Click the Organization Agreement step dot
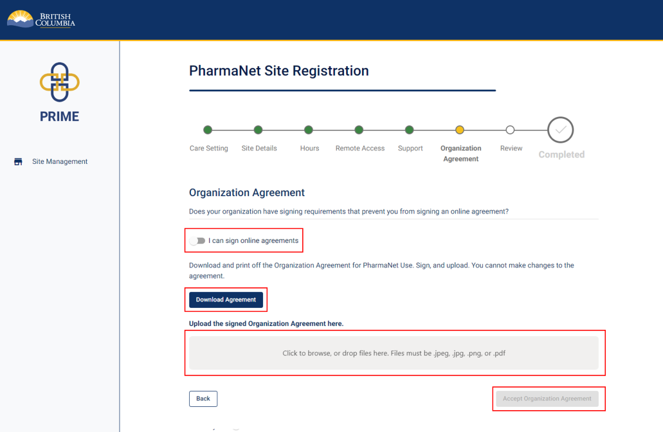Screen dimensions: 663x432 460,130
